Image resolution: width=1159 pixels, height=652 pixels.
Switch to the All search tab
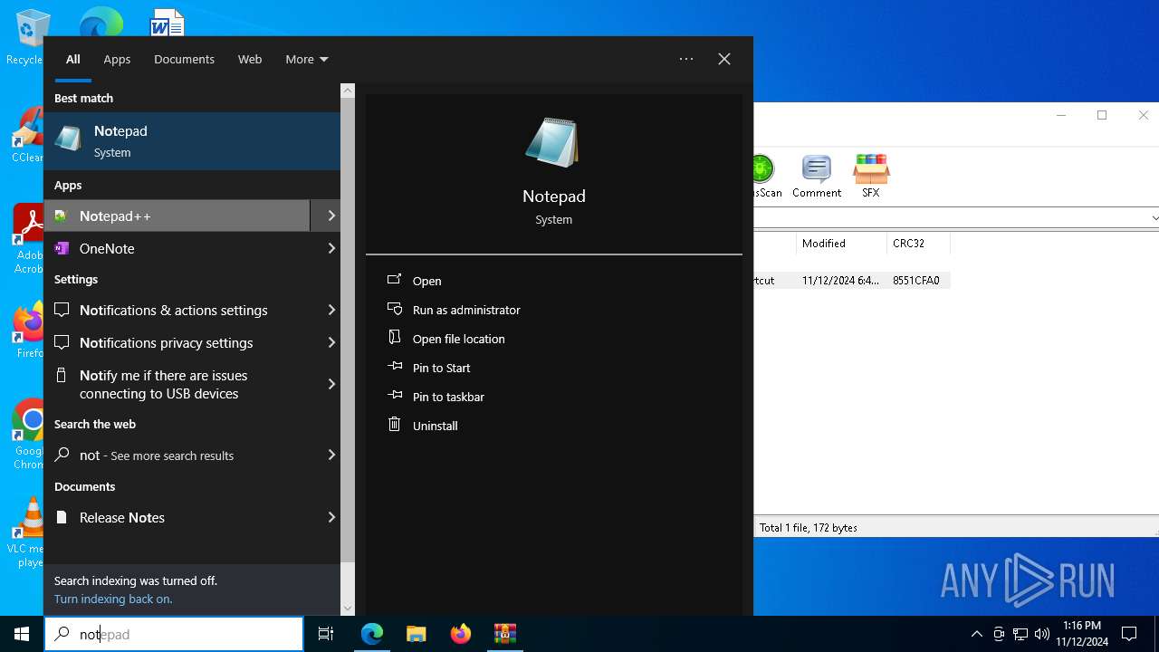tap(73, 59)
